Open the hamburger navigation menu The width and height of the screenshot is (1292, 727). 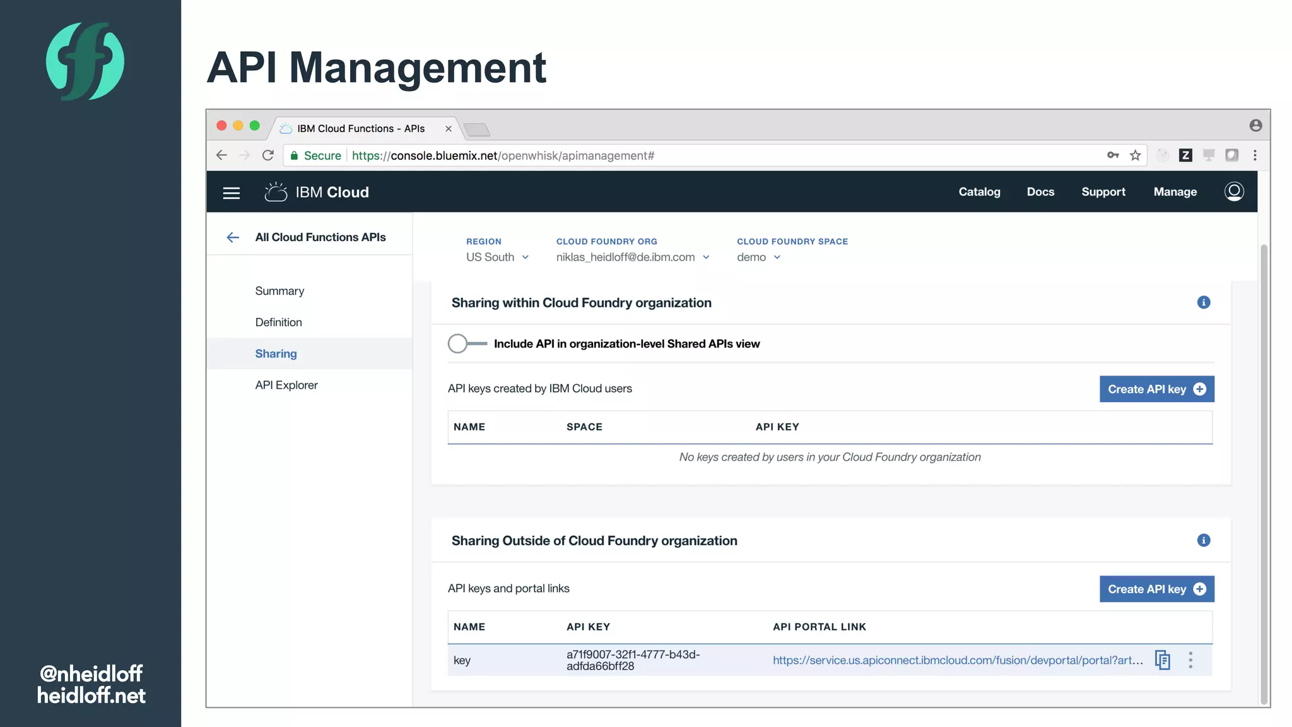[x=232, y=192]
